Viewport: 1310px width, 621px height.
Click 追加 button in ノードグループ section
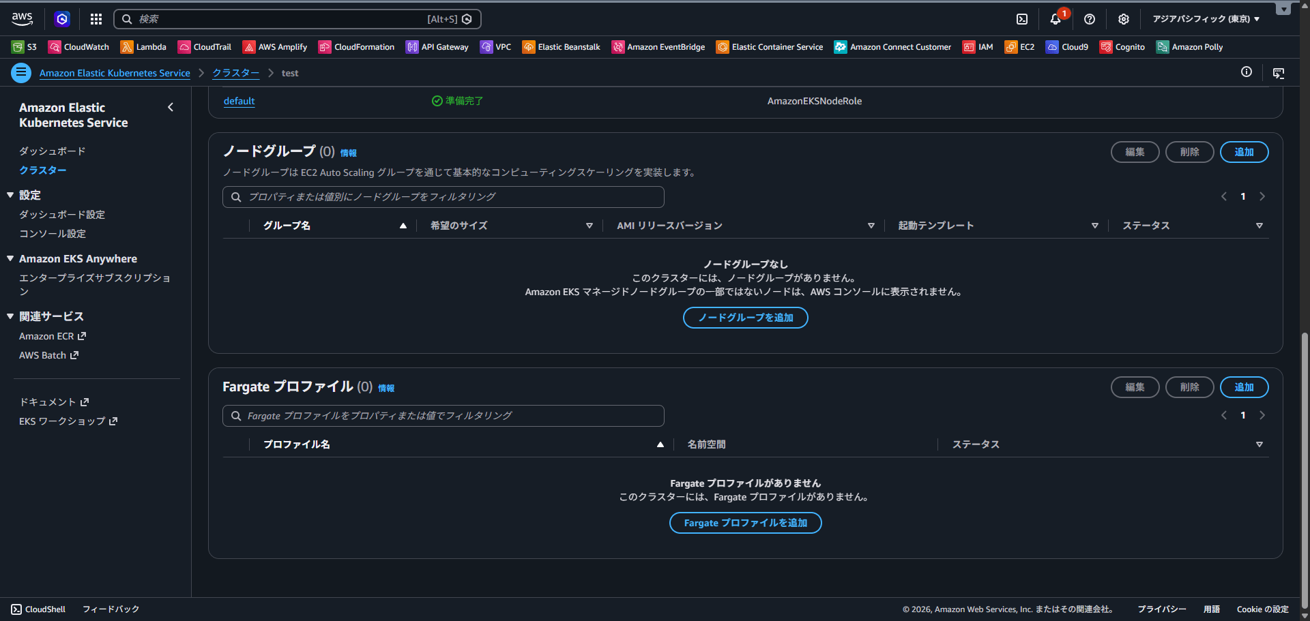1244,152
